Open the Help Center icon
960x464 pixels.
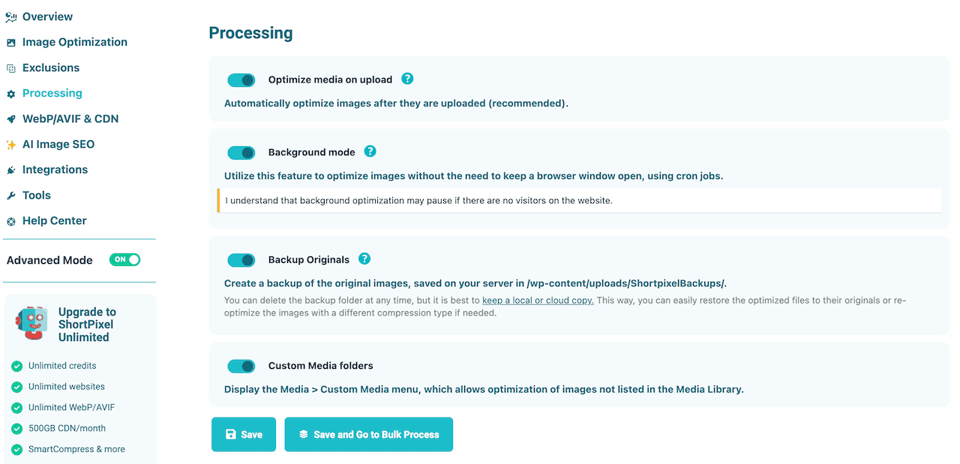[x=11, y=220]
